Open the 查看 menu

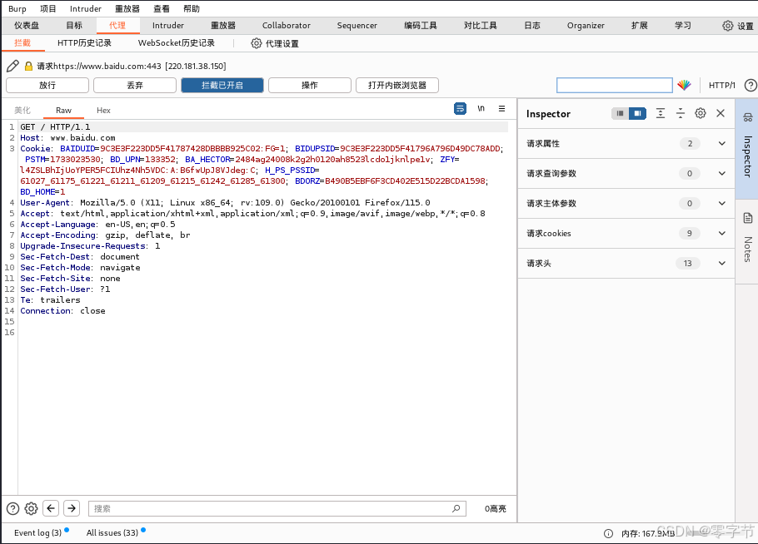tap(162, 8)
